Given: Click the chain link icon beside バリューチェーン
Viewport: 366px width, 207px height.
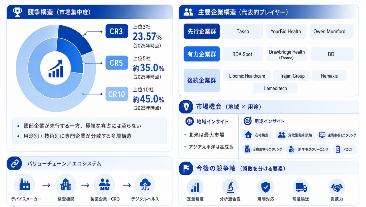Looking at the screenshot, I should [14, 164].
